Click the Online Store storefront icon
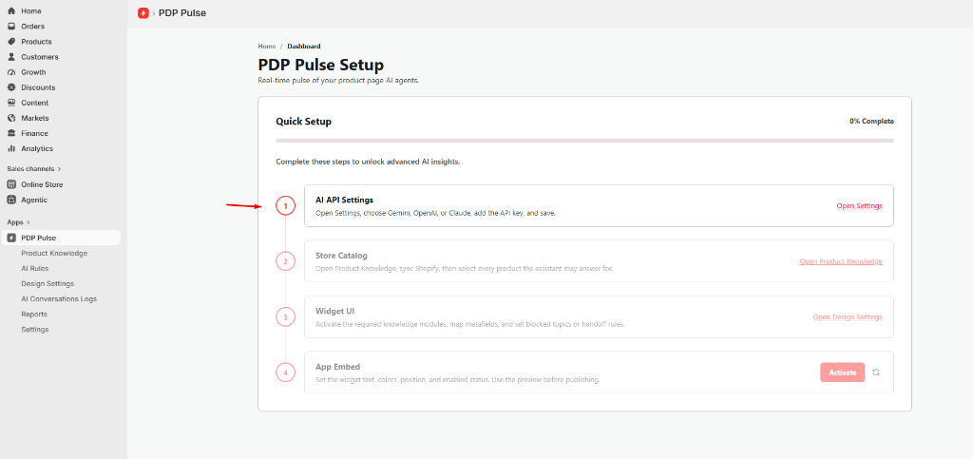The width and height of the screenshot is (973, 459). click(11, 185)
